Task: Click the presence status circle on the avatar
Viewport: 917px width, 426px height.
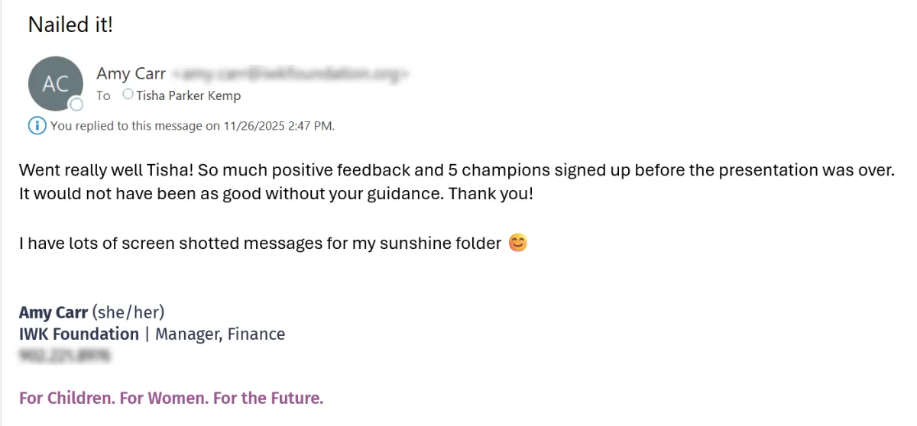Action: [x=76, y=105]
